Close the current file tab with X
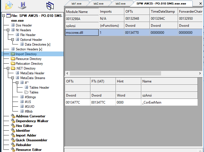 pyautogui.click(x=201, y=3)
